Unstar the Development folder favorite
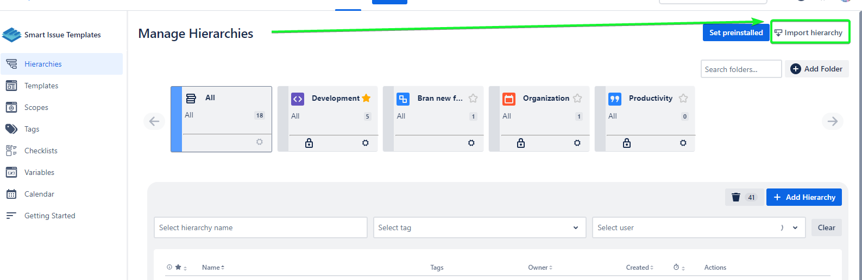Image resolution: width=862 pixels, height=280 pixels. [x=366, y=98]
